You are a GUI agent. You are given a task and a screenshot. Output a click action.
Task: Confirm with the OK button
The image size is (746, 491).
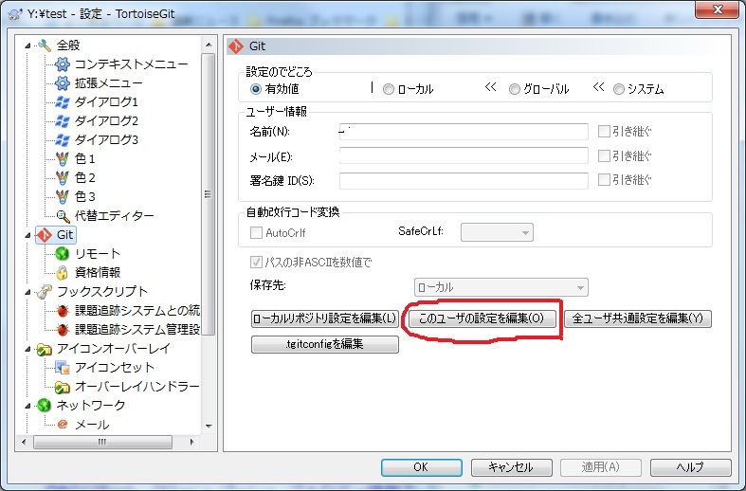[421, 467]
